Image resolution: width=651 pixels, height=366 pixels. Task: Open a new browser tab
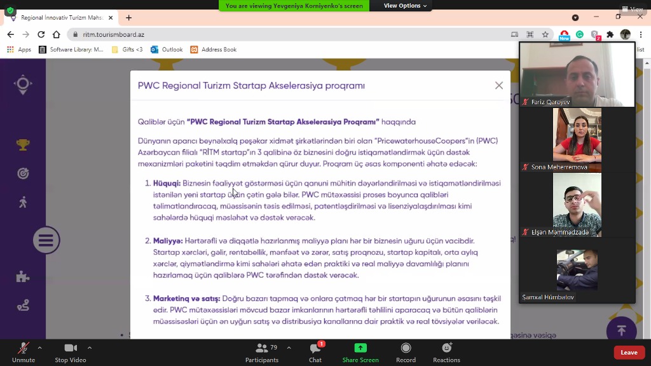pyautogui.click(x=128, y=18)
